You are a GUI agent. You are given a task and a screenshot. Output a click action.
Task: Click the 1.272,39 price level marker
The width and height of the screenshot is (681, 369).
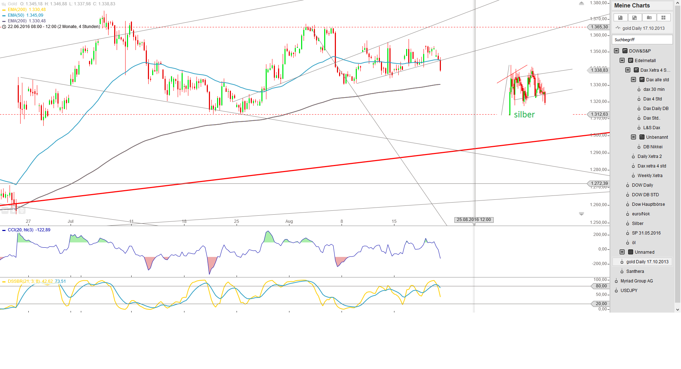tap(599, 183)
